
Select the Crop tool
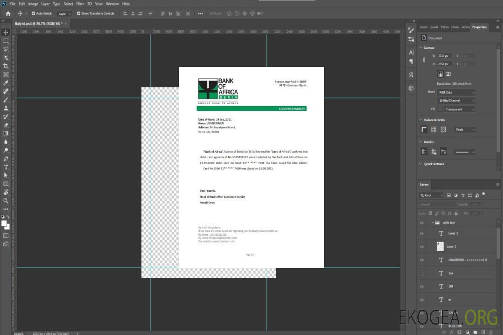tap(6, 66)
